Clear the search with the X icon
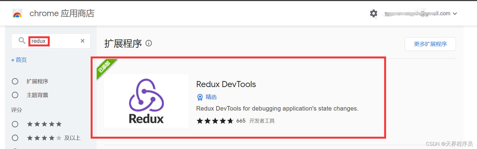The image size is (477, 149). [x=82, y=41]
